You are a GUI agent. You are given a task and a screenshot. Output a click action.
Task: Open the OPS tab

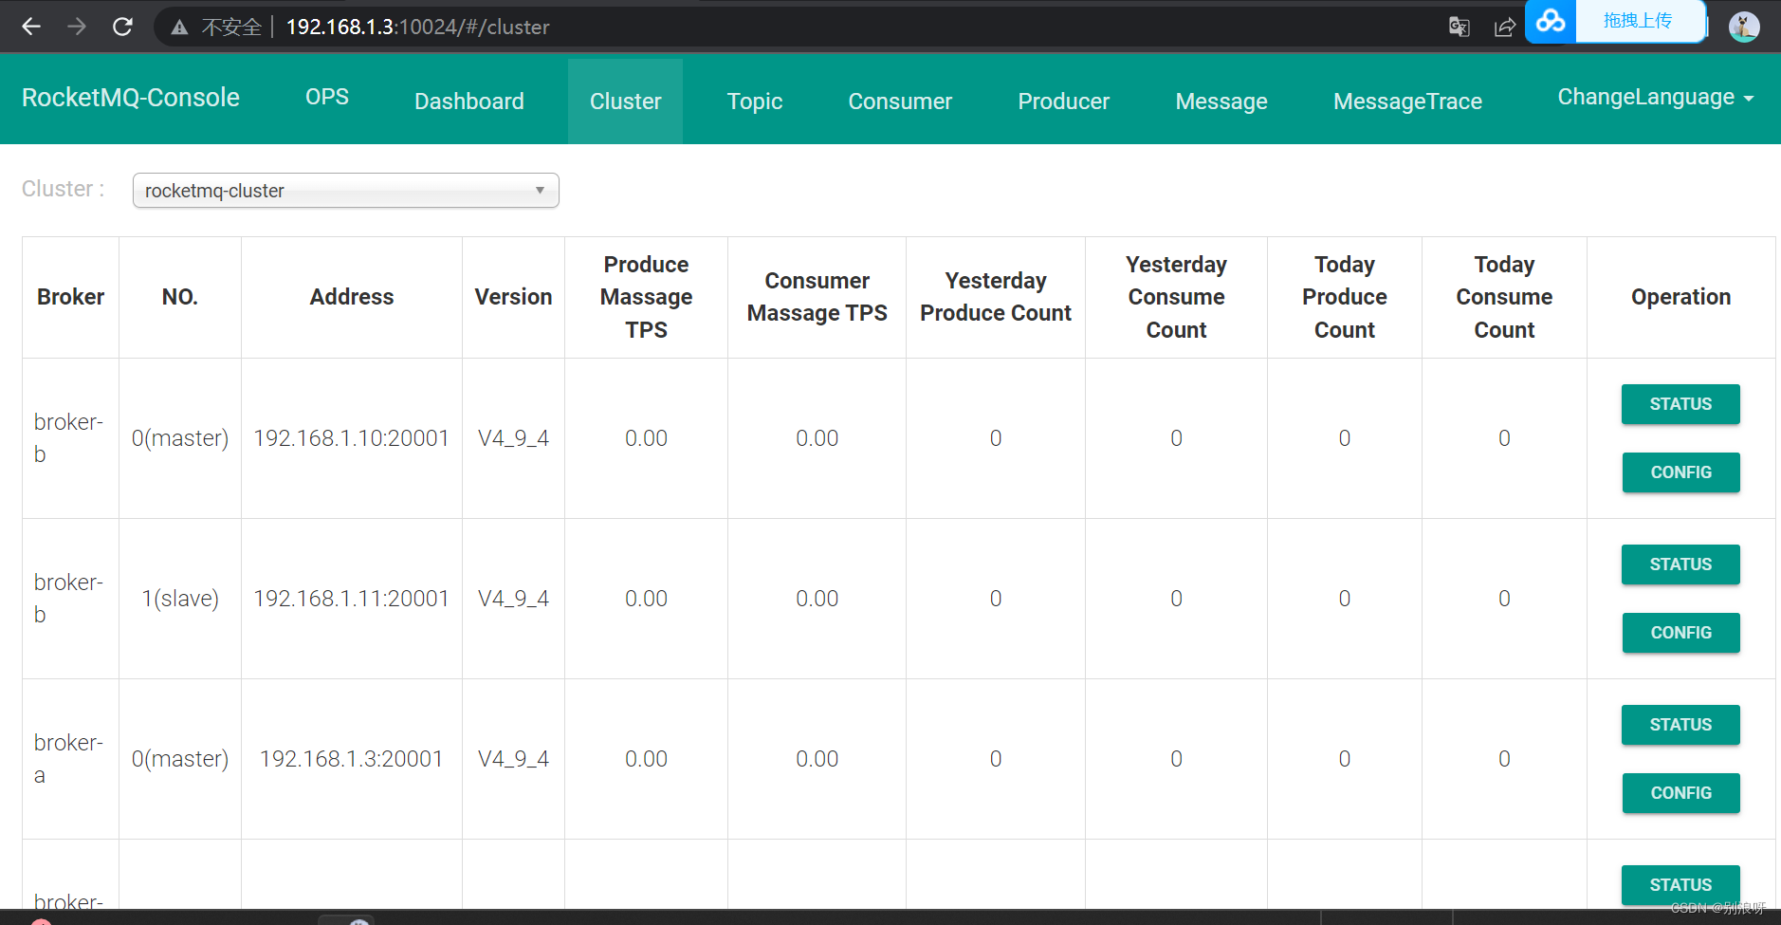pyautogui.click(x=327, y=97)
